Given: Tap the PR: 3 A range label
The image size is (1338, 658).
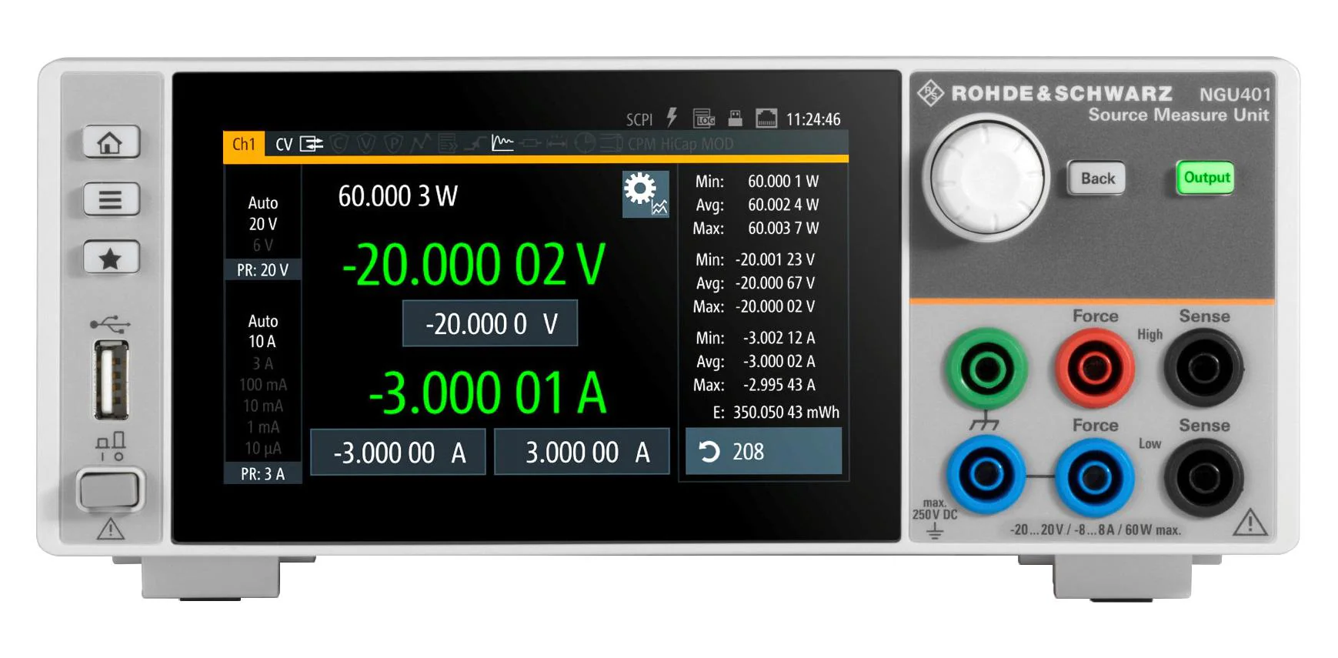Looking at the screenshot, I should [262, 474].
